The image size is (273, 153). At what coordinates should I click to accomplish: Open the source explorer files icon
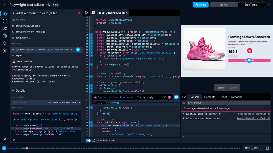pyautogui.click(x=5, y=36)
